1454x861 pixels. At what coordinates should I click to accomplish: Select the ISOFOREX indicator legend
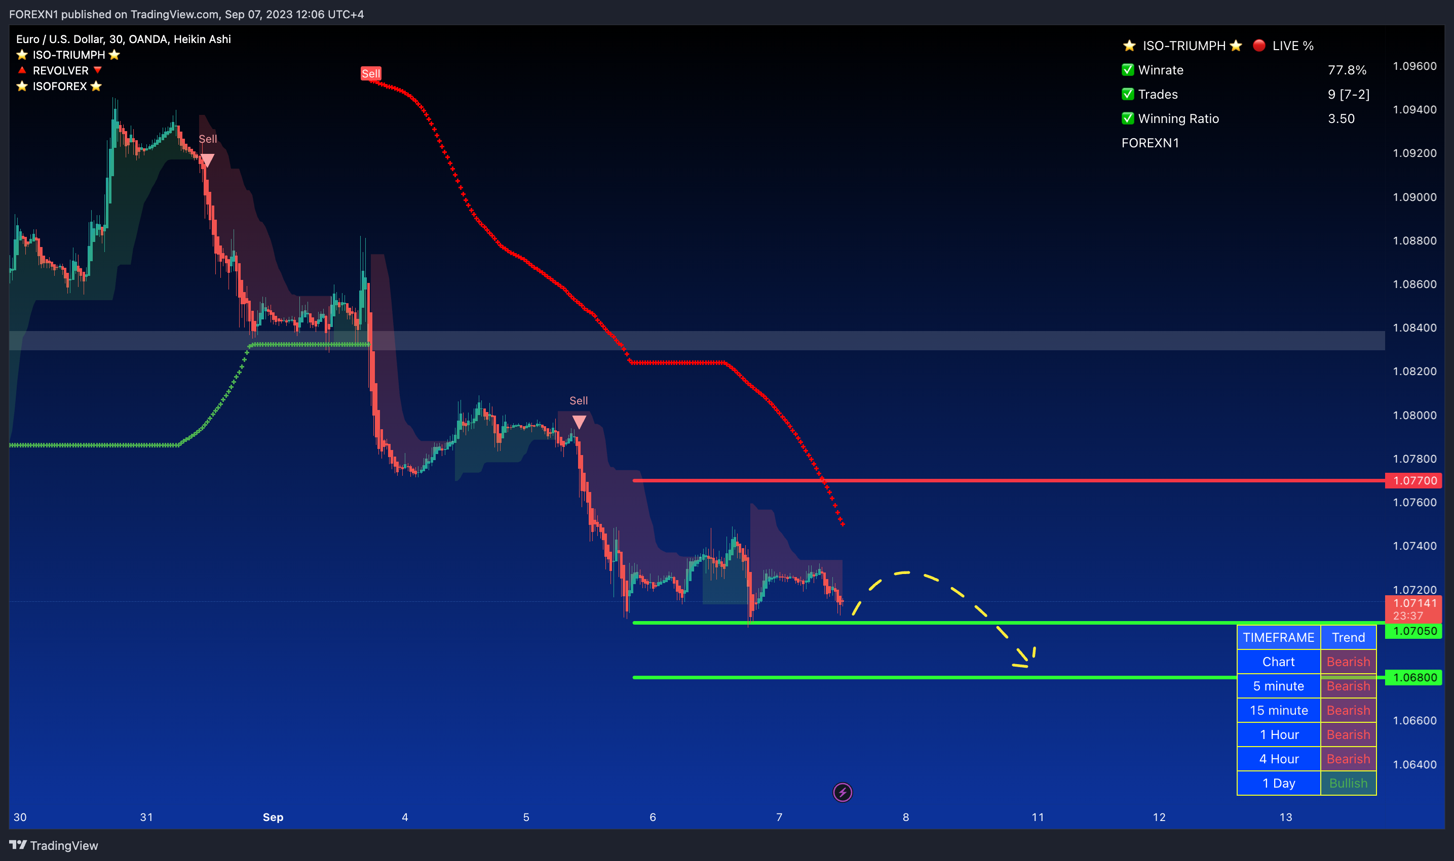[x=59, y=86]
